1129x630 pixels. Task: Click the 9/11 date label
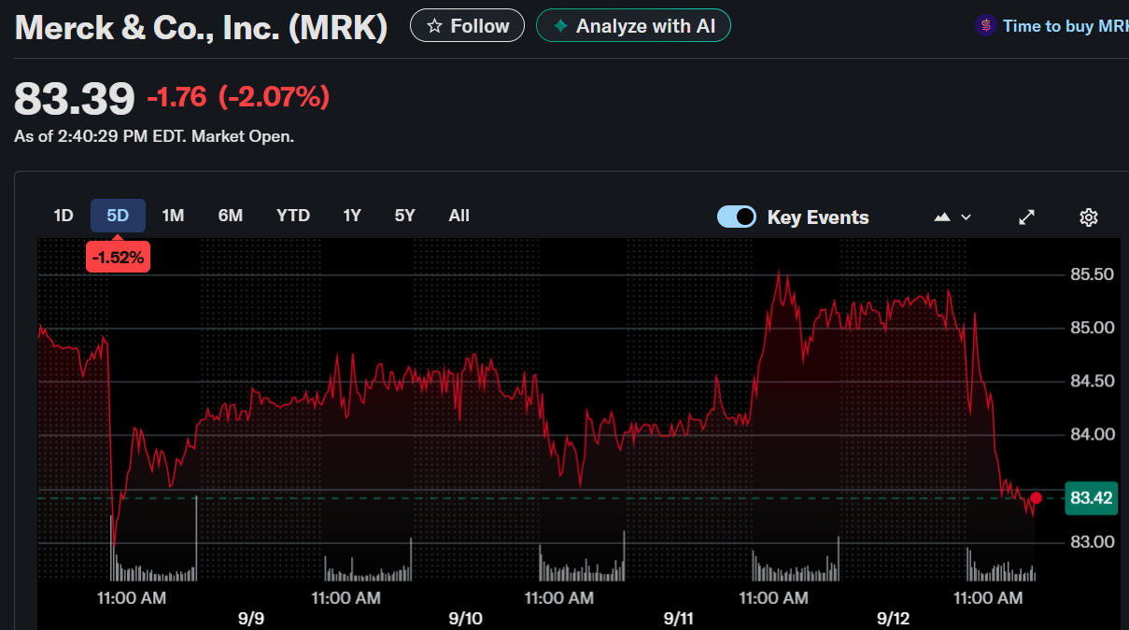point(679,619)
